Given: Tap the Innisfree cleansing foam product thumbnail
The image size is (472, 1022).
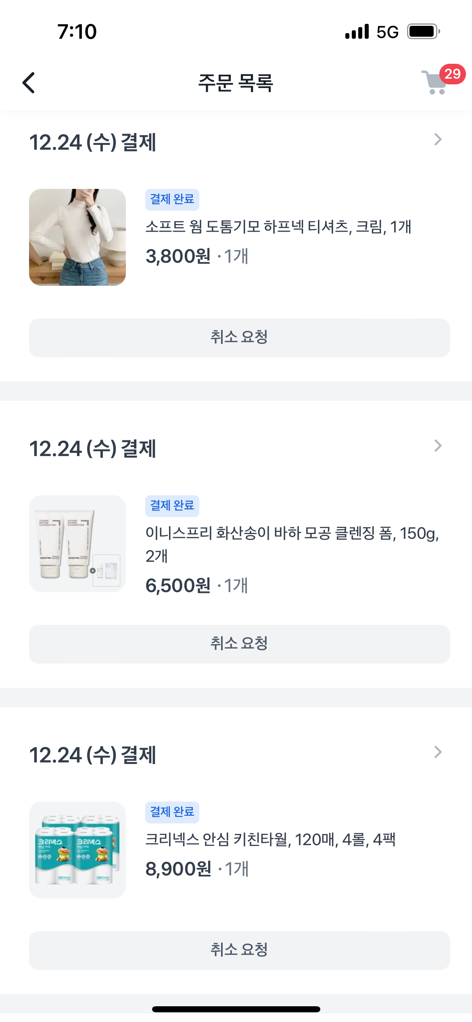Looking at the screenshot, I should [x=77, y=544].
